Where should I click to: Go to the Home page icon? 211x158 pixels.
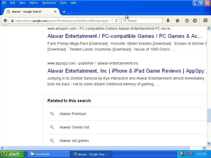178,21
